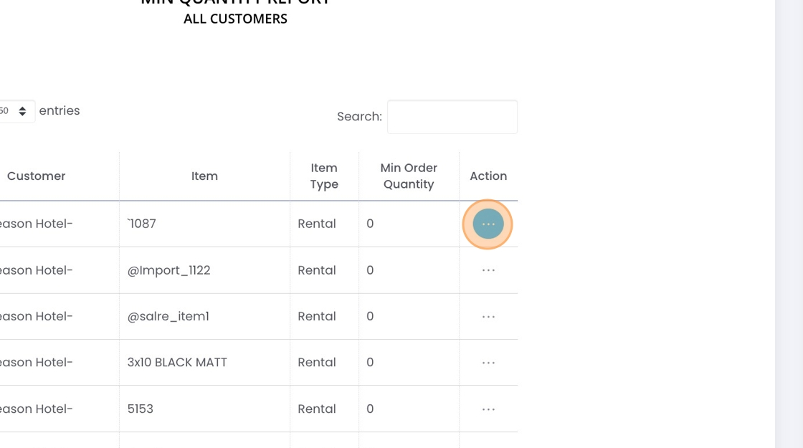Open action menu for item 5153
Image resolution: width=803 pixels, height=448 pixels.
(x=488, y=409)
